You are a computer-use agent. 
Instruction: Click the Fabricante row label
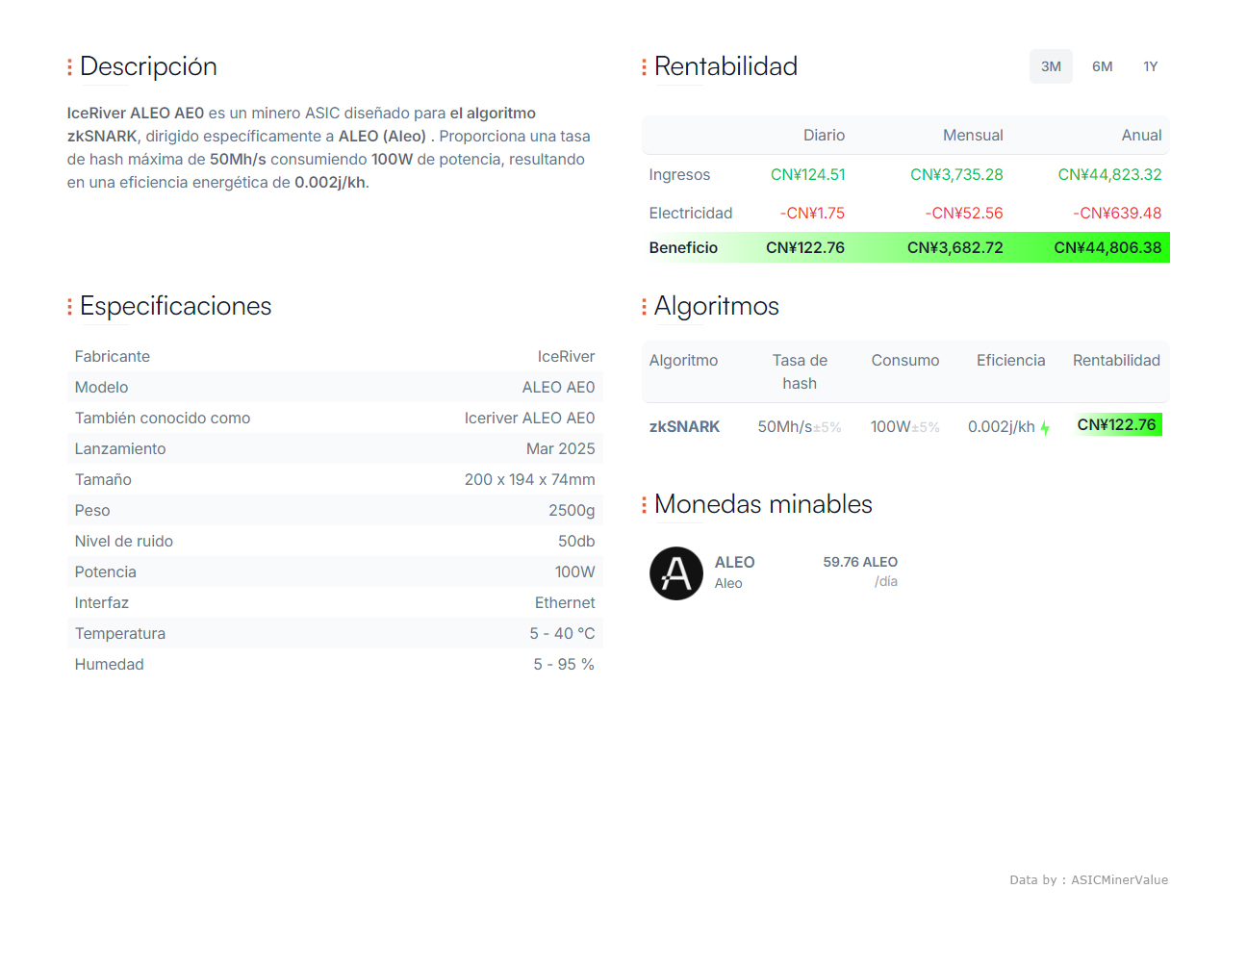(113, 356)
